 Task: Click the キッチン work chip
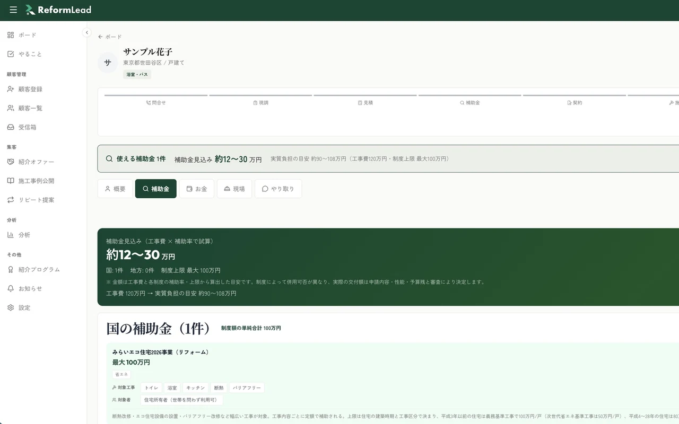pos(195,388)
